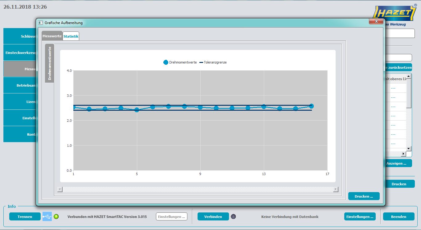Click the Verbinden button
This screenshot has height=230, width=421.
coord(213,216)
